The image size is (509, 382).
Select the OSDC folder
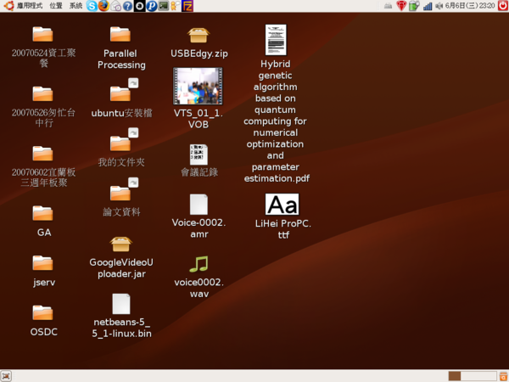coord(43,312)
